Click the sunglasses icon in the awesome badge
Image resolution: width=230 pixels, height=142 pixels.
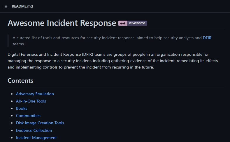pyautogui.click(x=123, y=23)
